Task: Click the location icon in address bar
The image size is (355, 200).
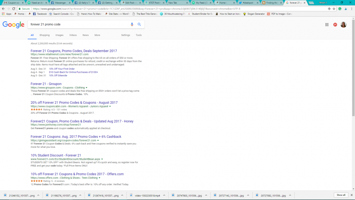Action: (329, 9)
